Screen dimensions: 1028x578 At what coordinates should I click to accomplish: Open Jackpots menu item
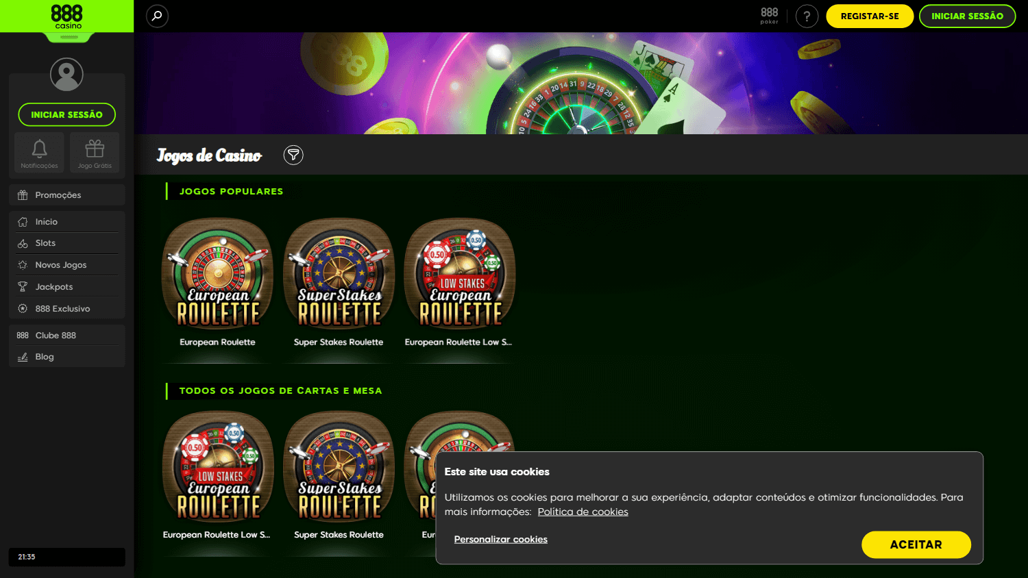click(67, 287)
